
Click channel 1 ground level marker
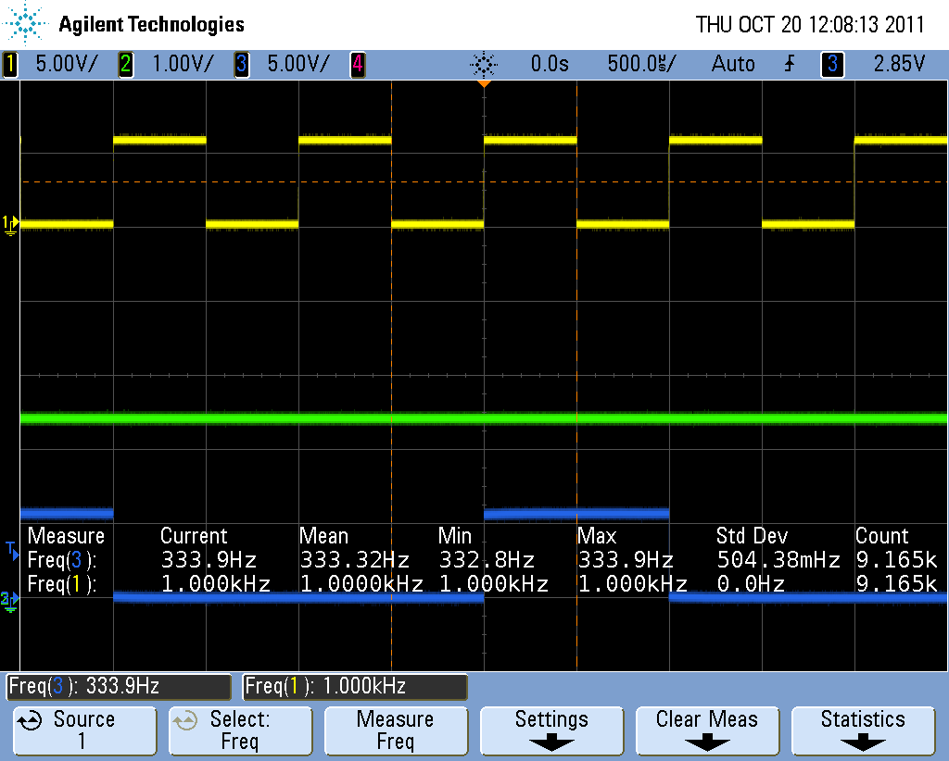(10, 224)
